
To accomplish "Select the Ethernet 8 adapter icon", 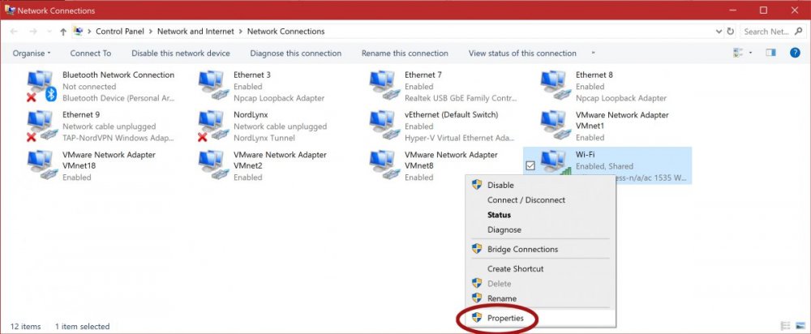I will (x=556, y=86).
